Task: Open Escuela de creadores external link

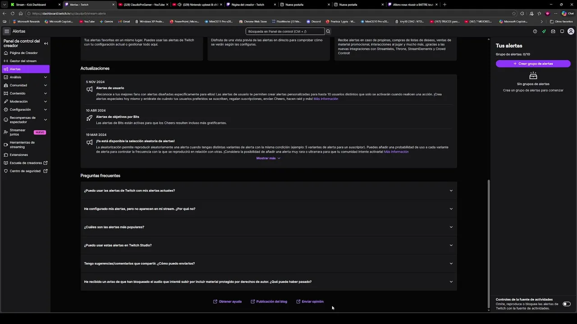Action: pos(26,163)
